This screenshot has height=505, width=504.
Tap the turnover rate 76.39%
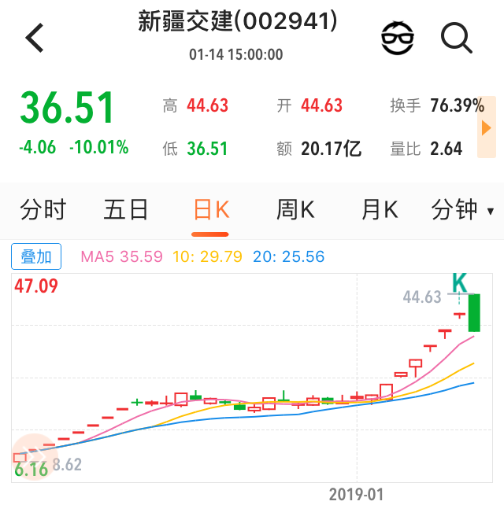pos(458,105)
